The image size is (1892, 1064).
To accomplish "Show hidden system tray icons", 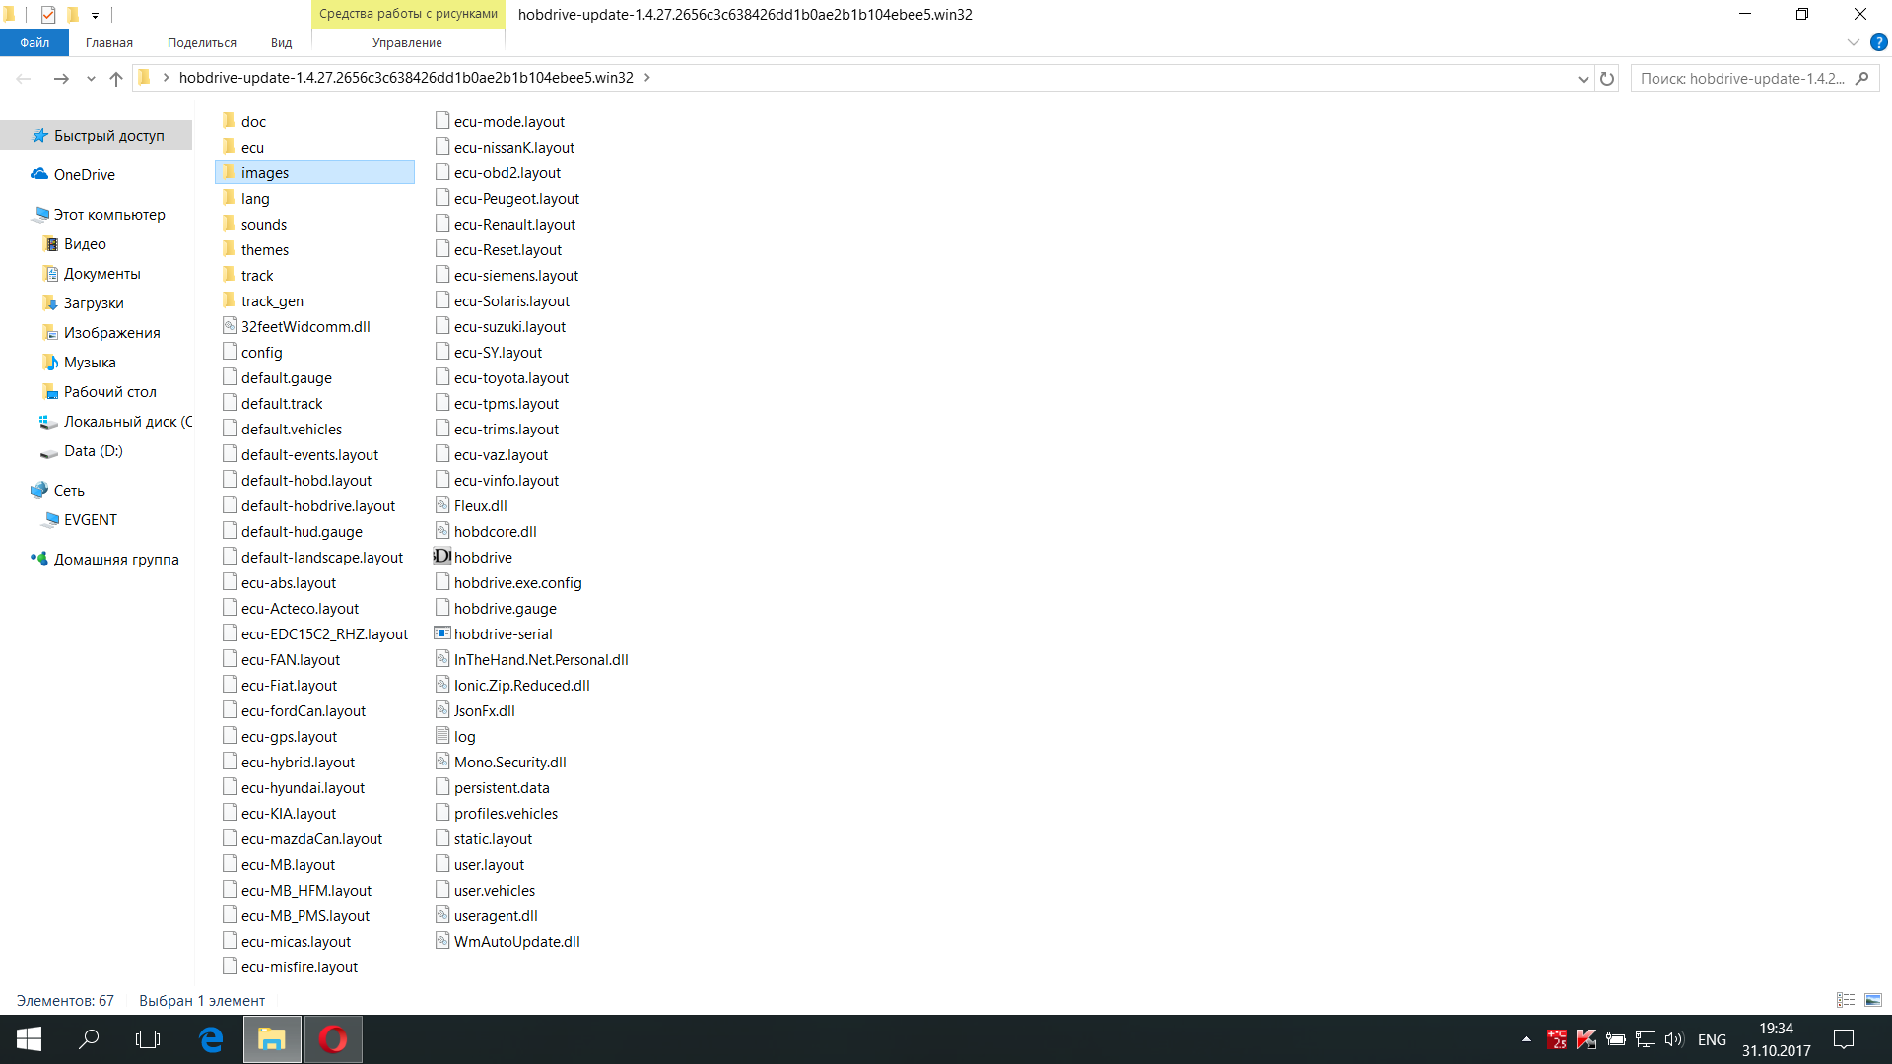I will tap(1526, 1039).
